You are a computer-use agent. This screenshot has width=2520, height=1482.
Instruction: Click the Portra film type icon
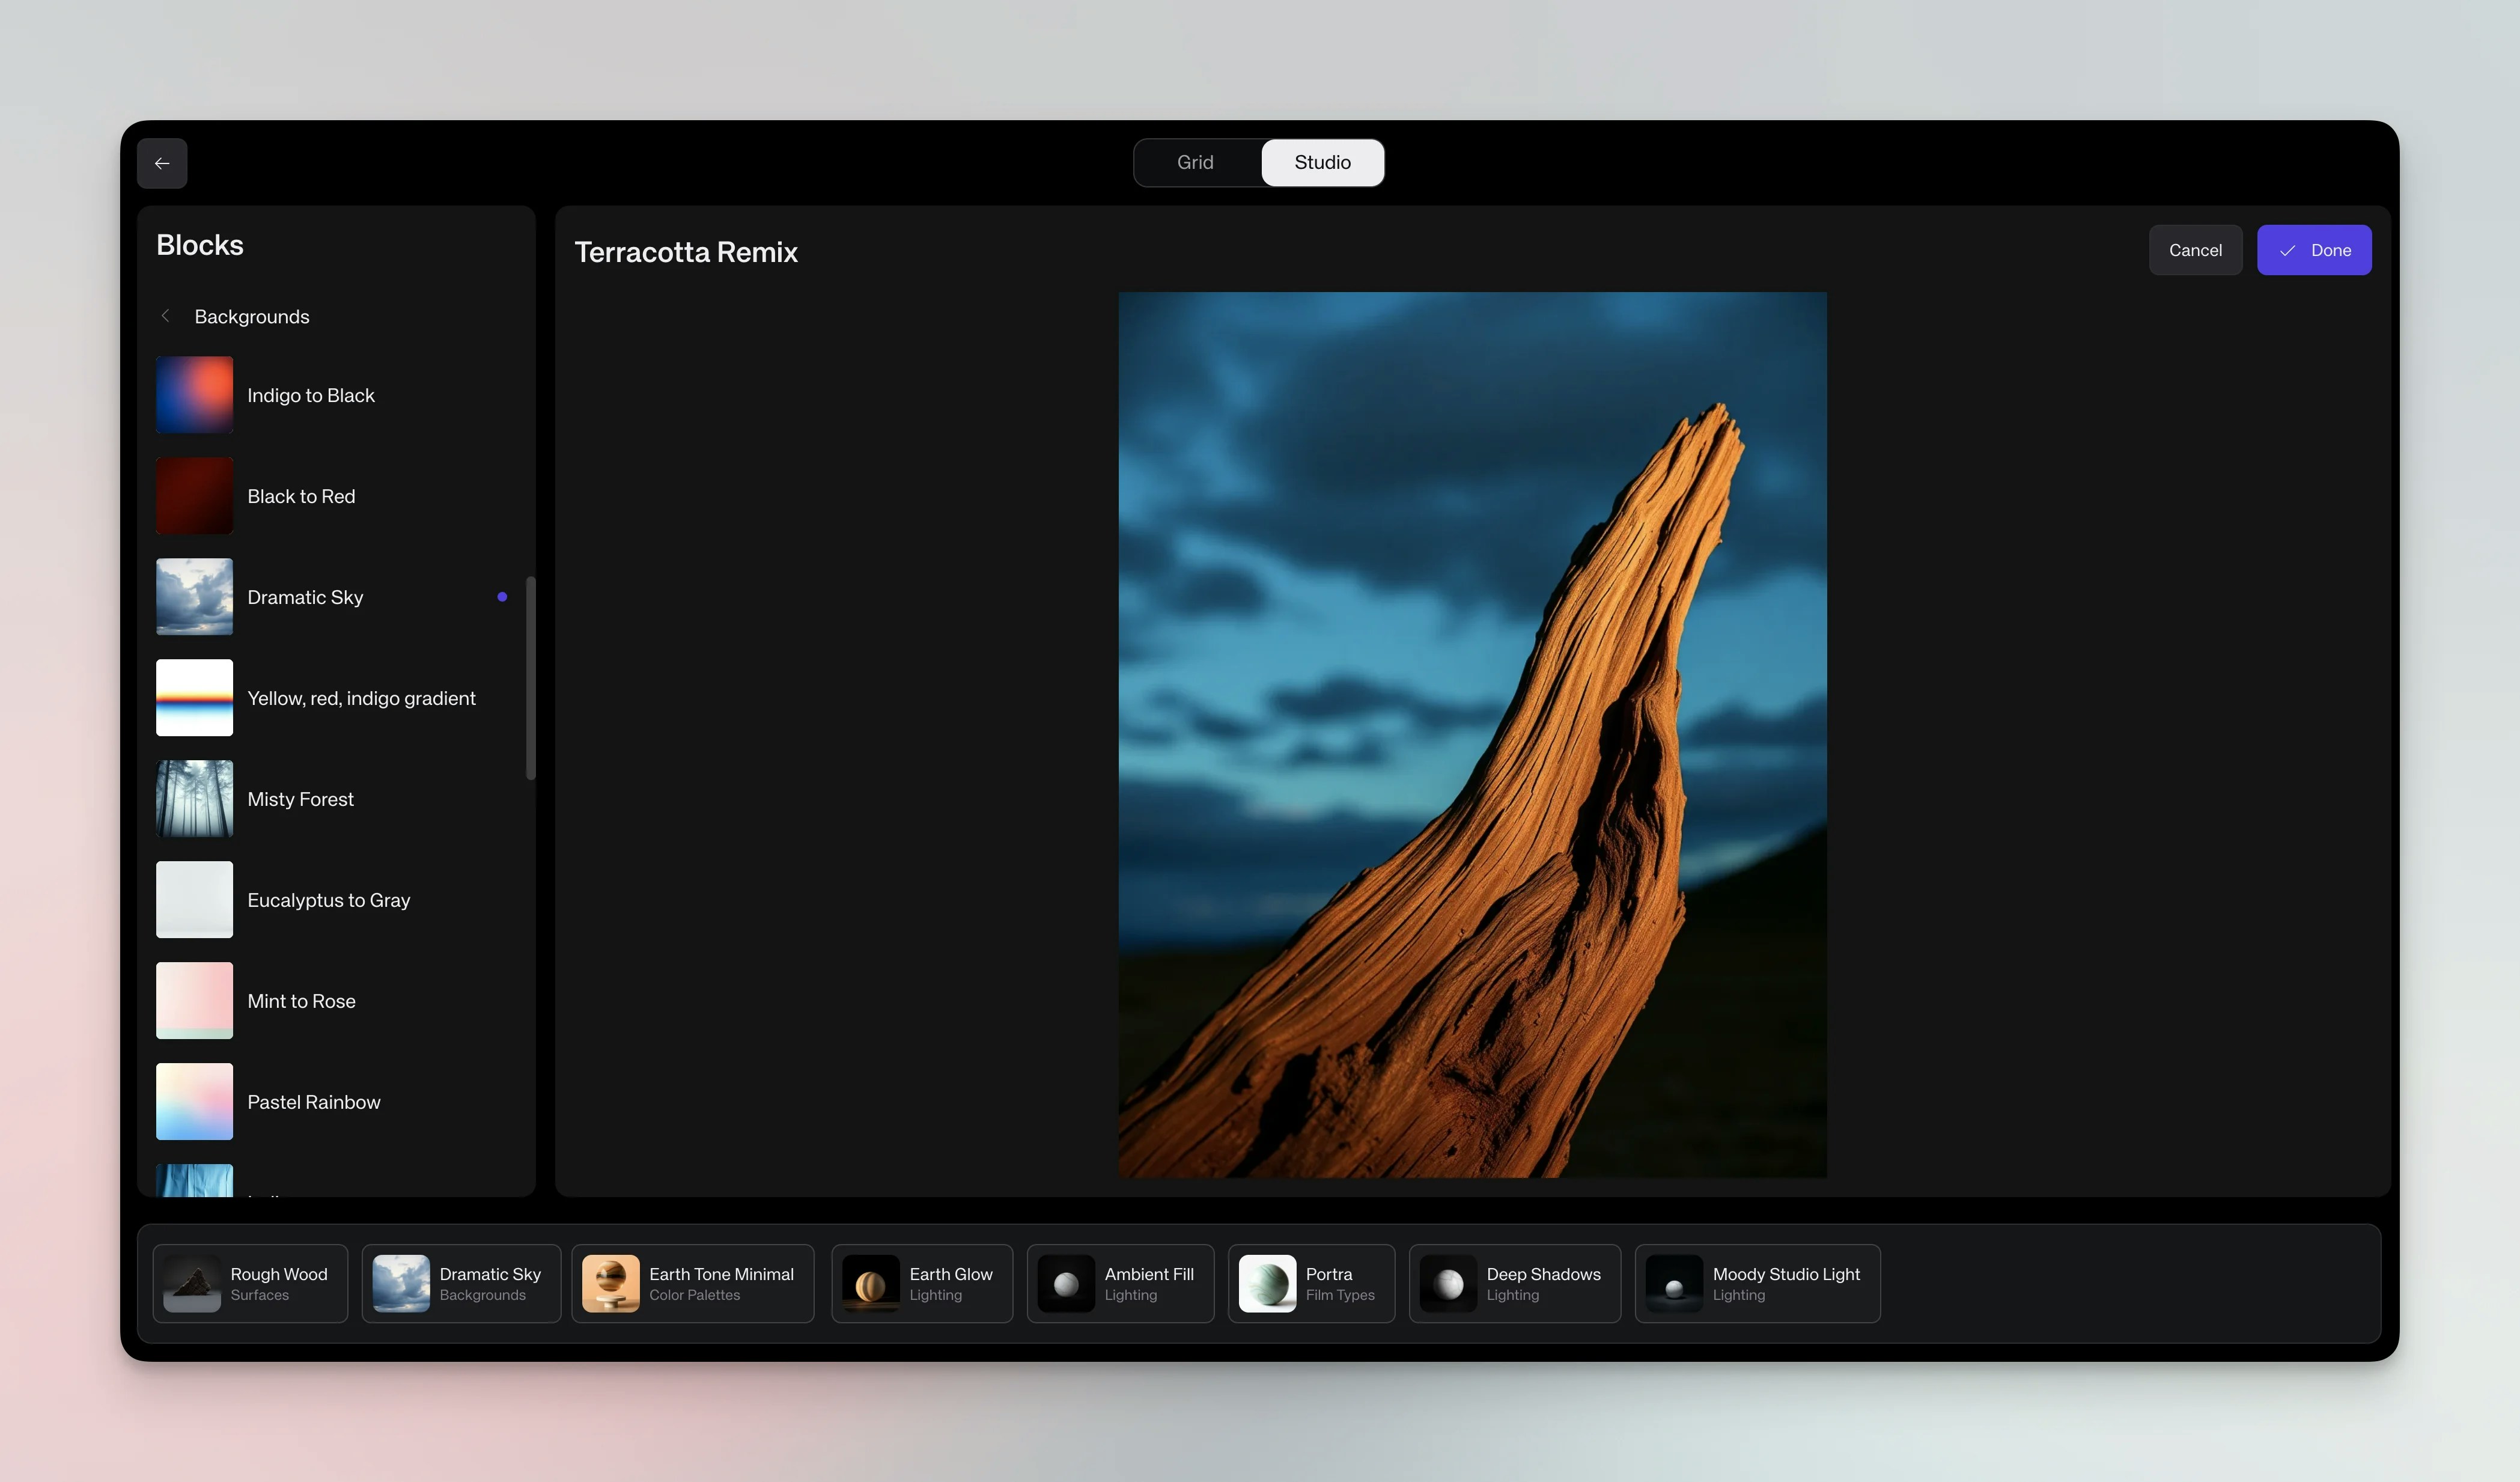click(x=1267, y=1283)
